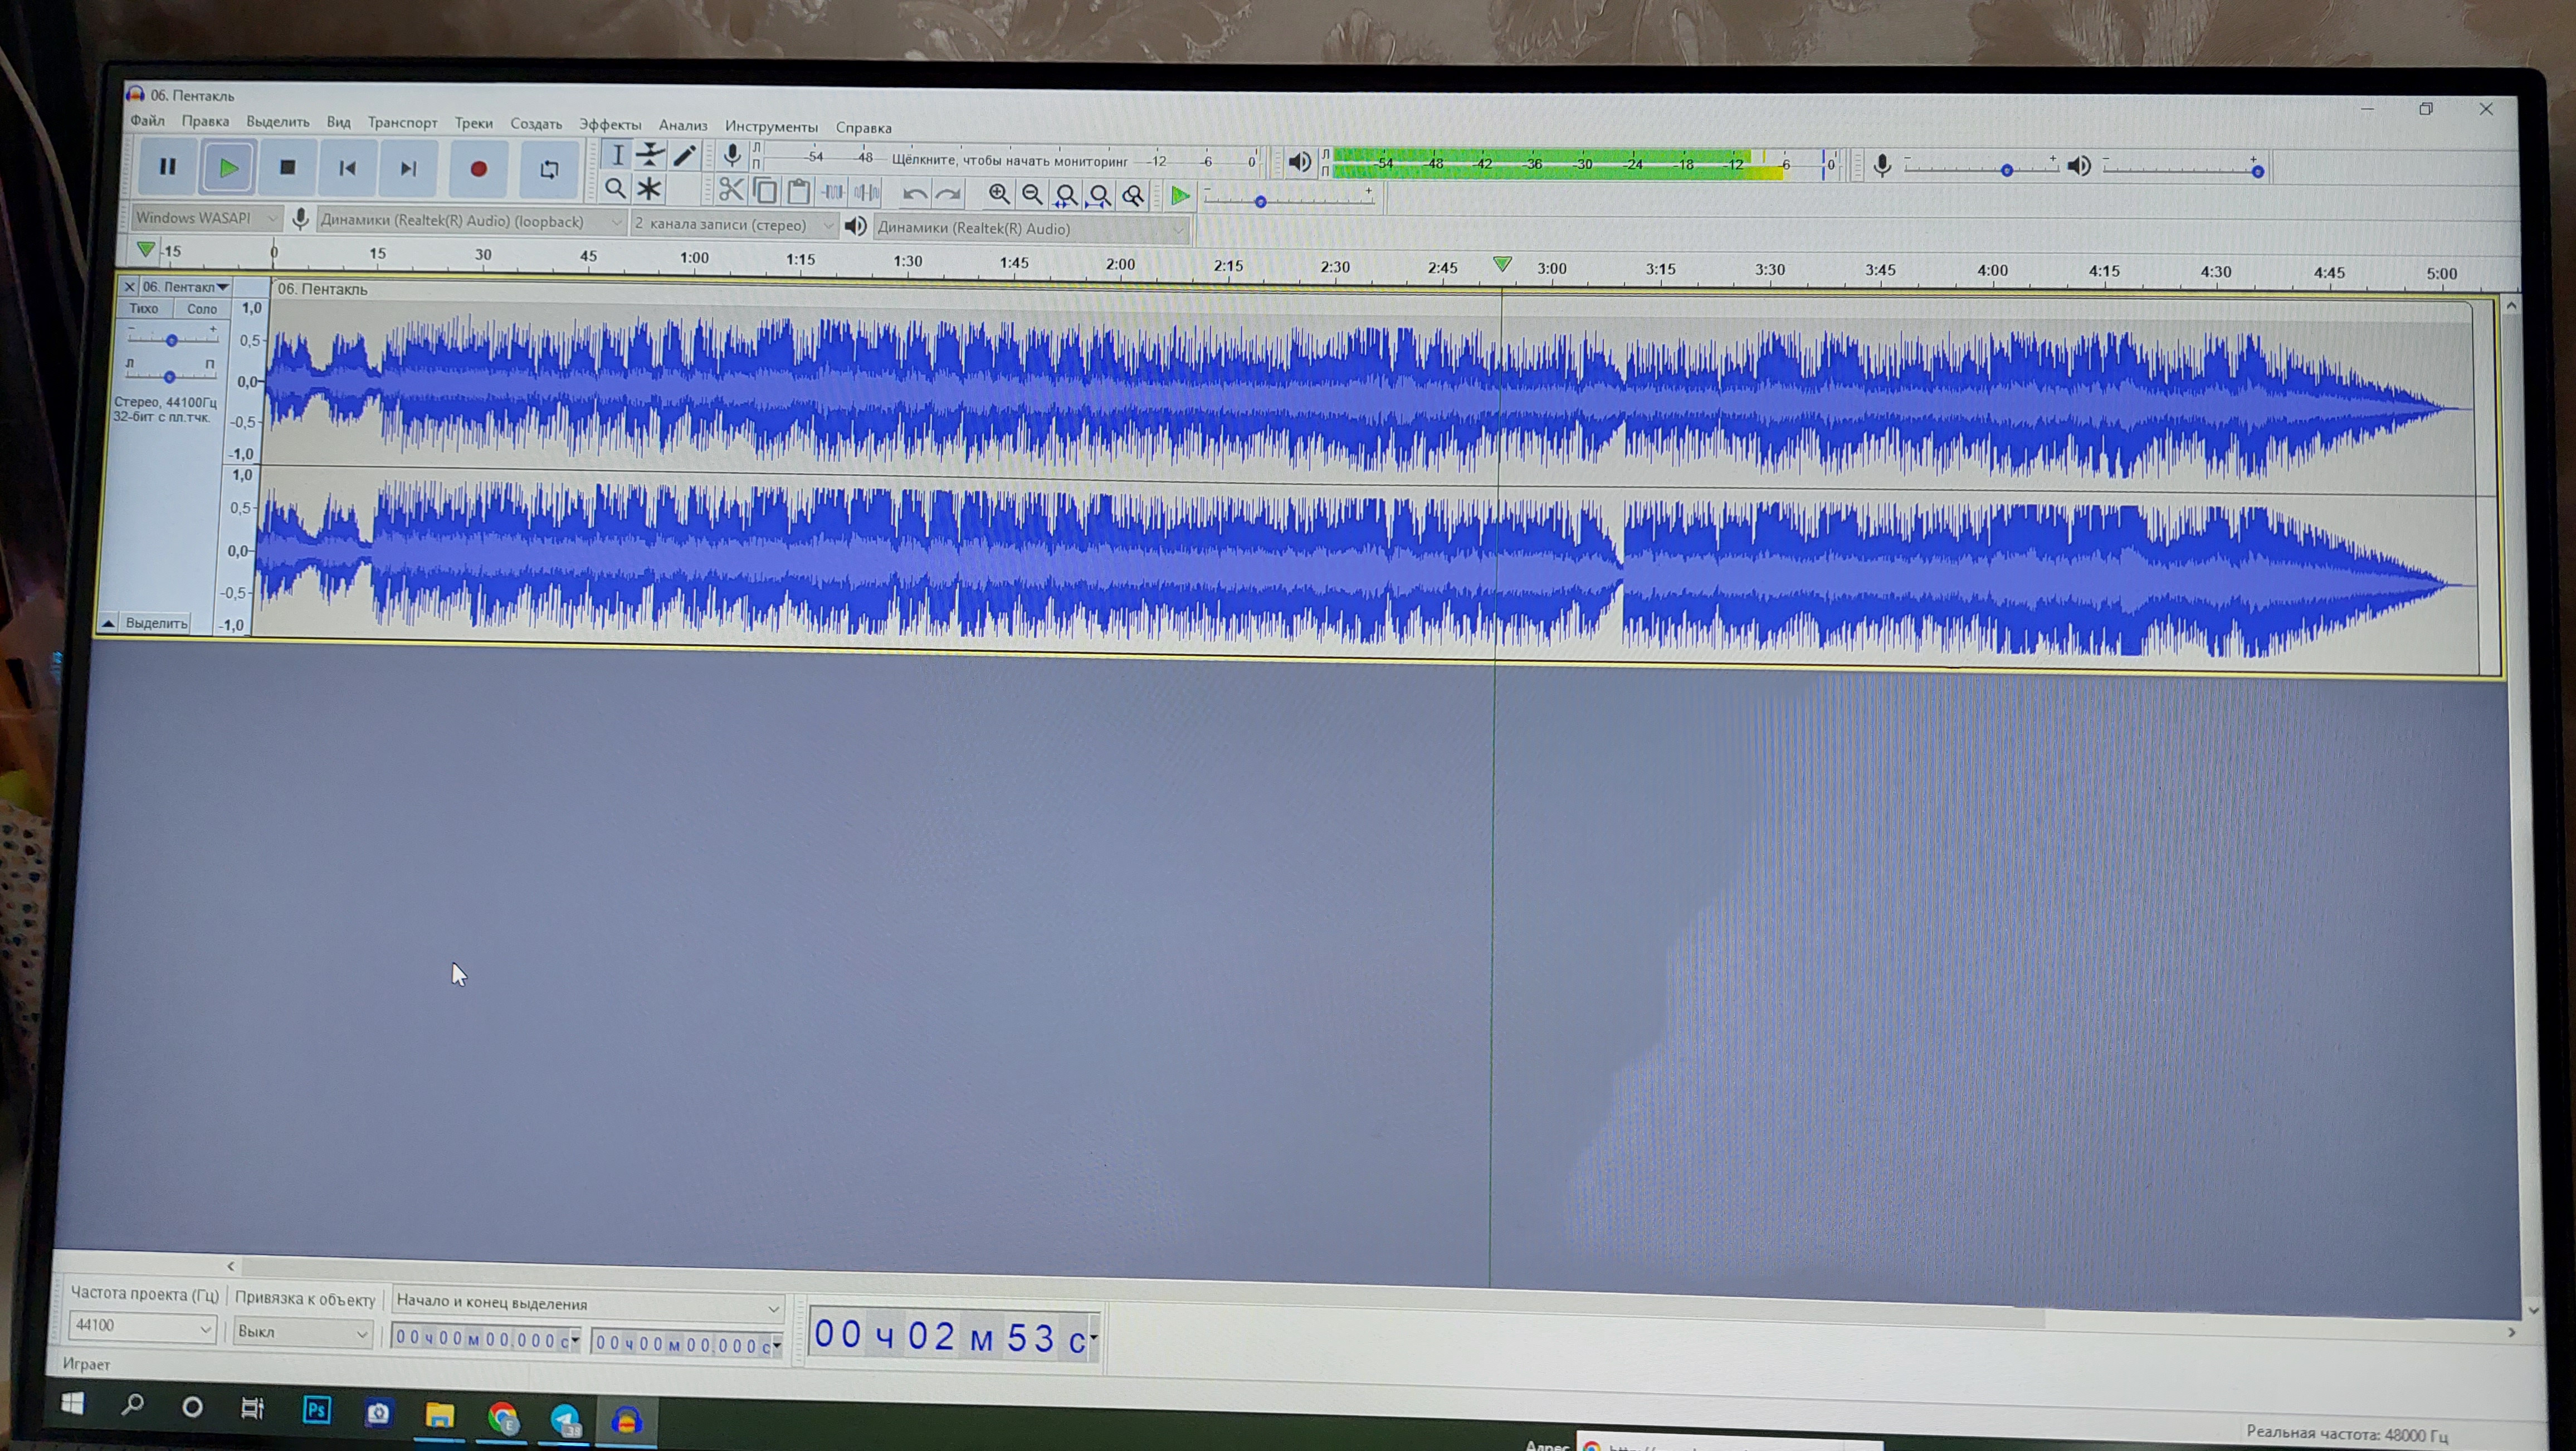Image resolution: width=2576 pixels, height=1451 pixels.
Task: Open the Вид menu
Action: click(x=338, y=122)
